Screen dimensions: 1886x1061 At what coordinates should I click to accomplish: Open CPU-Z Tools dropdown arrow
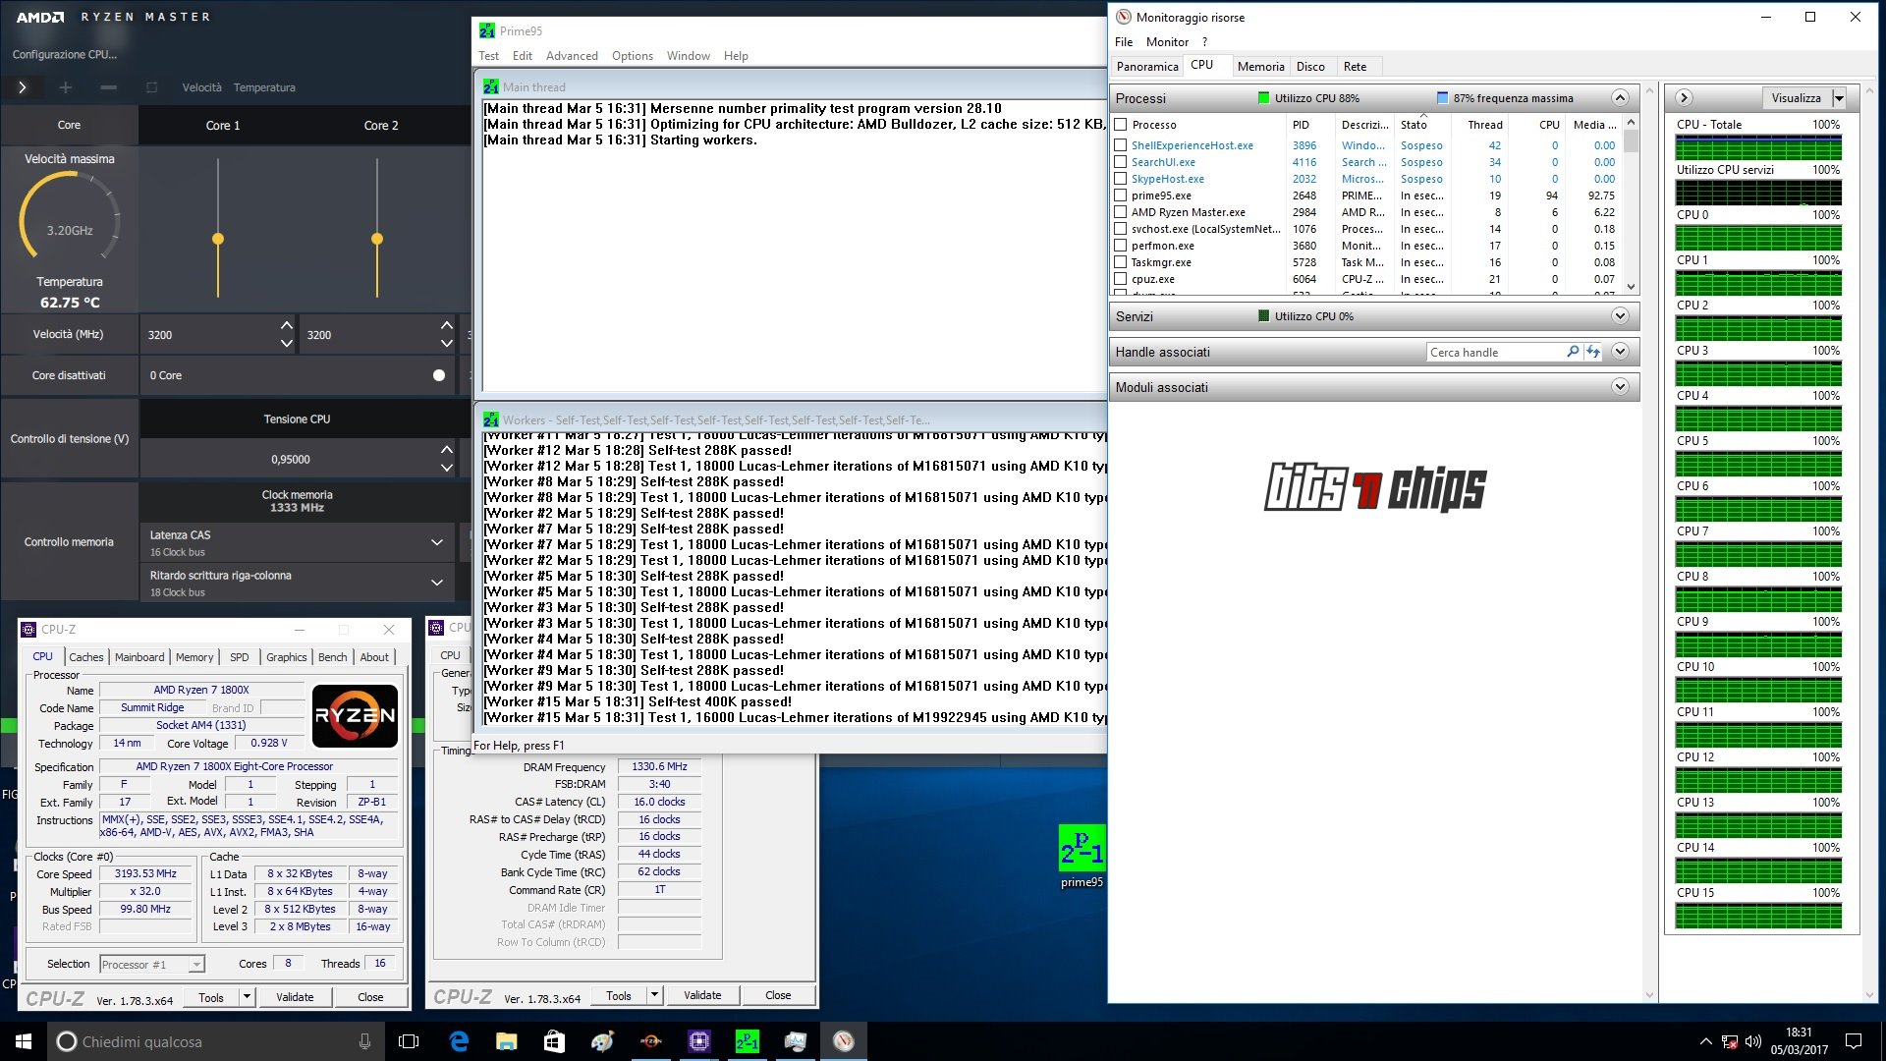click(x=248, y=997)
